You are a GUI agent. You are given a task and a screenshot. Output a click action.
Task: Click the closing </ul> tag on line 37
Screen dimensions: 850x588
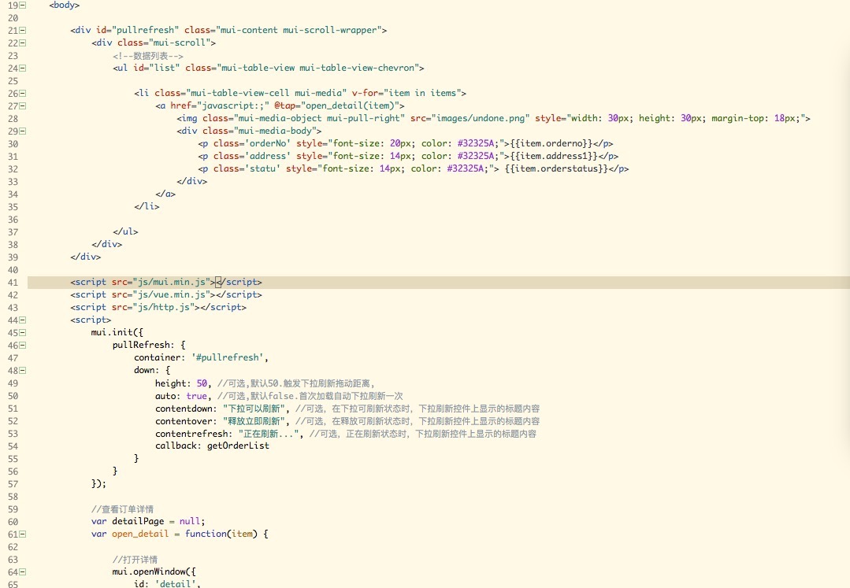tap(125, 231)
